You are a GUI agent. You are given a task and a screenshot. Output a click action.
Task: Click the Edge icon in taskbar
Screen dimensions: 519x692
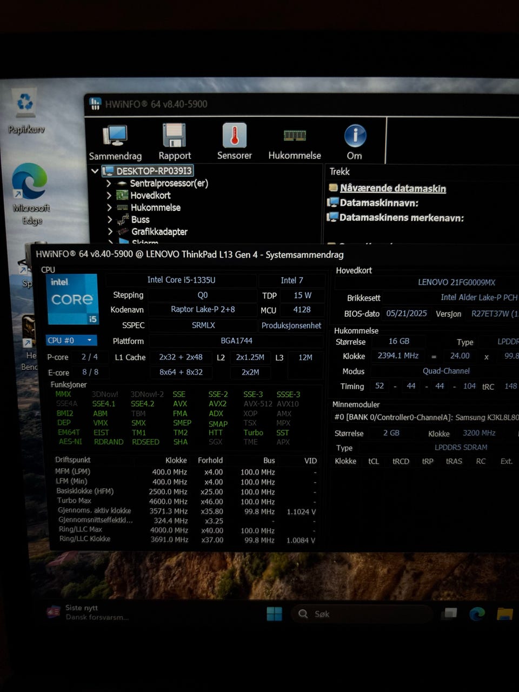click(476, 614)
